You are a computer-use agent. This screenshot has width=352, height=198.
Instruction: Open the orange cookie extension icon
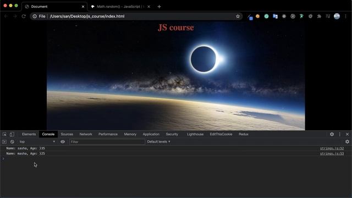point(257,16)
